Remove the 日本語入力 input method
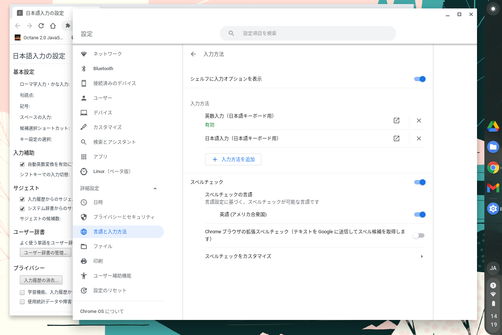Viewport: 502px width, 335px height. pos(419,138)
